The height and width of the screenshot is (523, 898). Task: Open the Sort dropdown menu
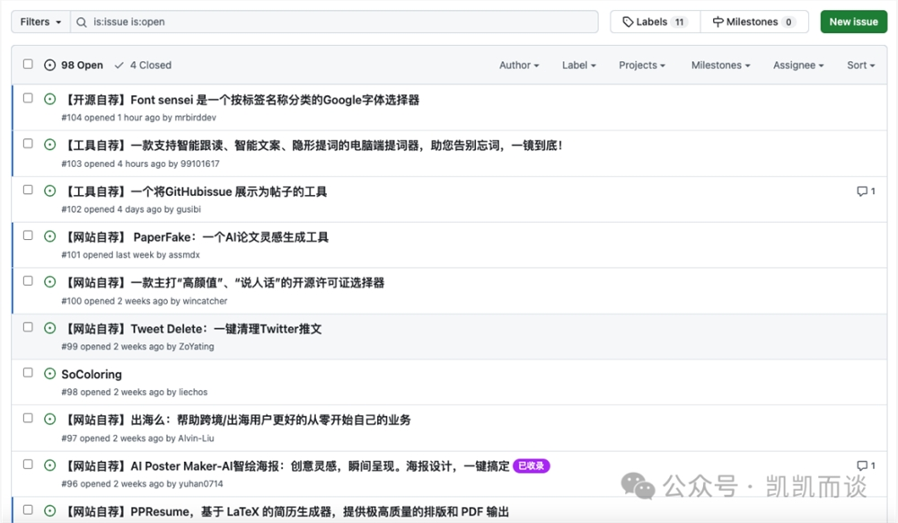click(x=859, y=65)
